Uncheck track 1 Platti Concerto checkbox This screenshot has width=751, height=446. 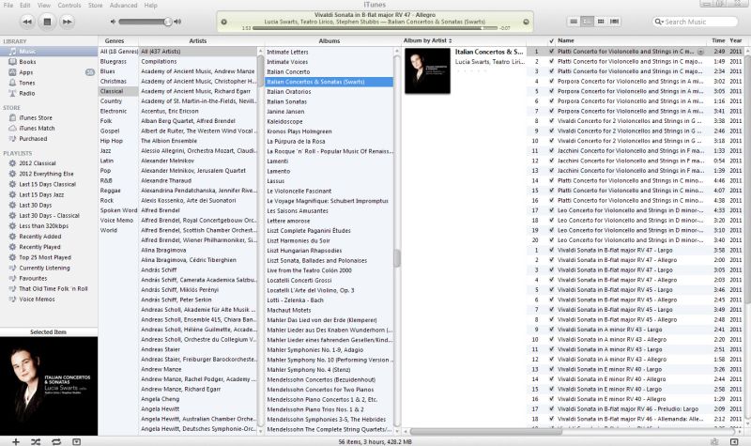click(551, 52)
